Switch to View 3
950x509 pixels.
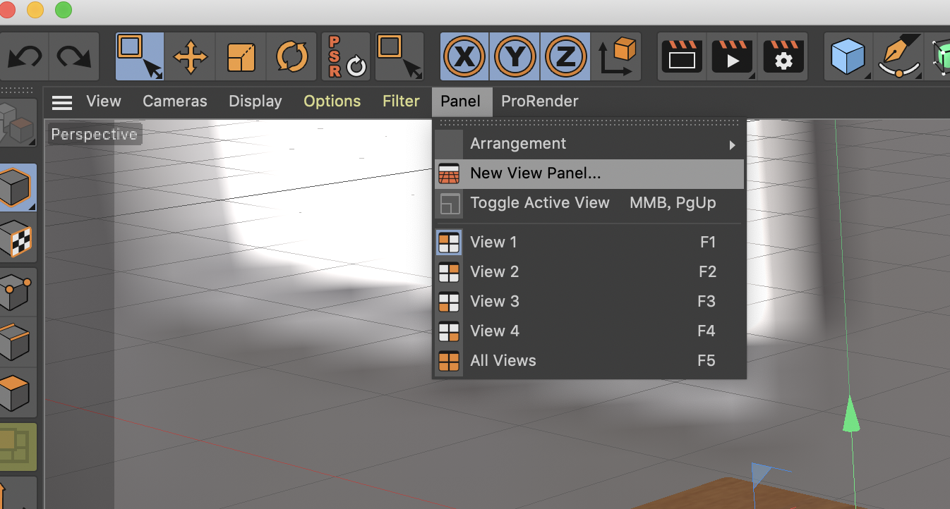click(589, 302)
